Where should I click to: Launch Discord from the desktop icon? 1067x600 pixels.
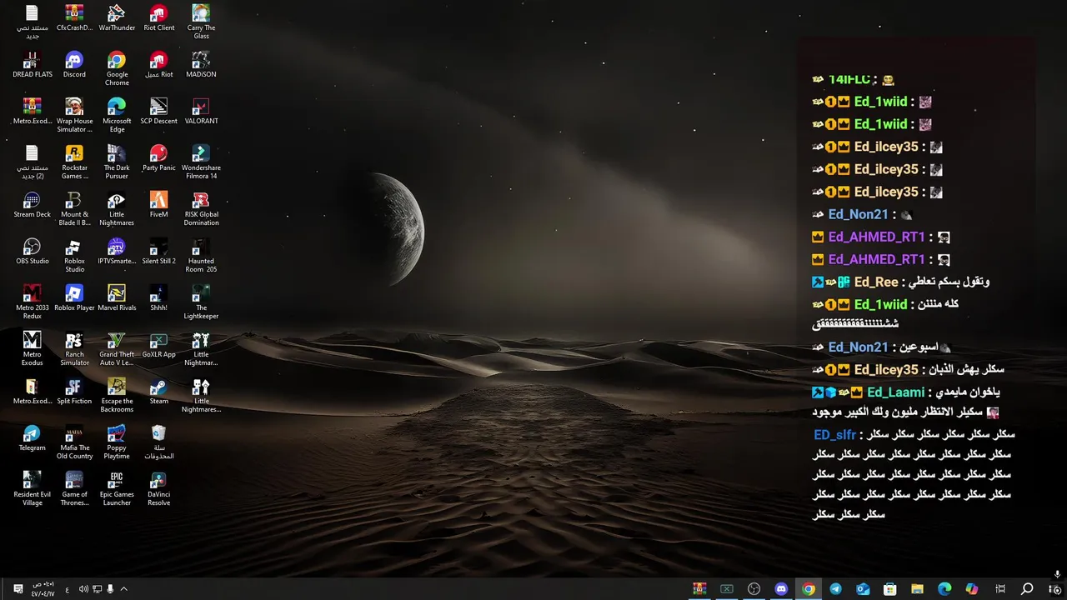point(74,65)
